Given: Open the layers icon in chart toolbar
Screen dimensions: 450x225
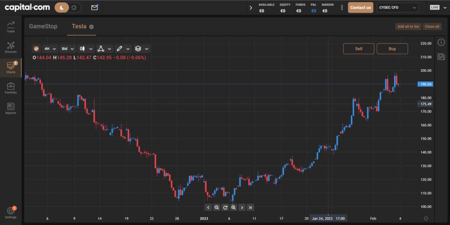Looking at the screenshot, I should coord(138,49).
